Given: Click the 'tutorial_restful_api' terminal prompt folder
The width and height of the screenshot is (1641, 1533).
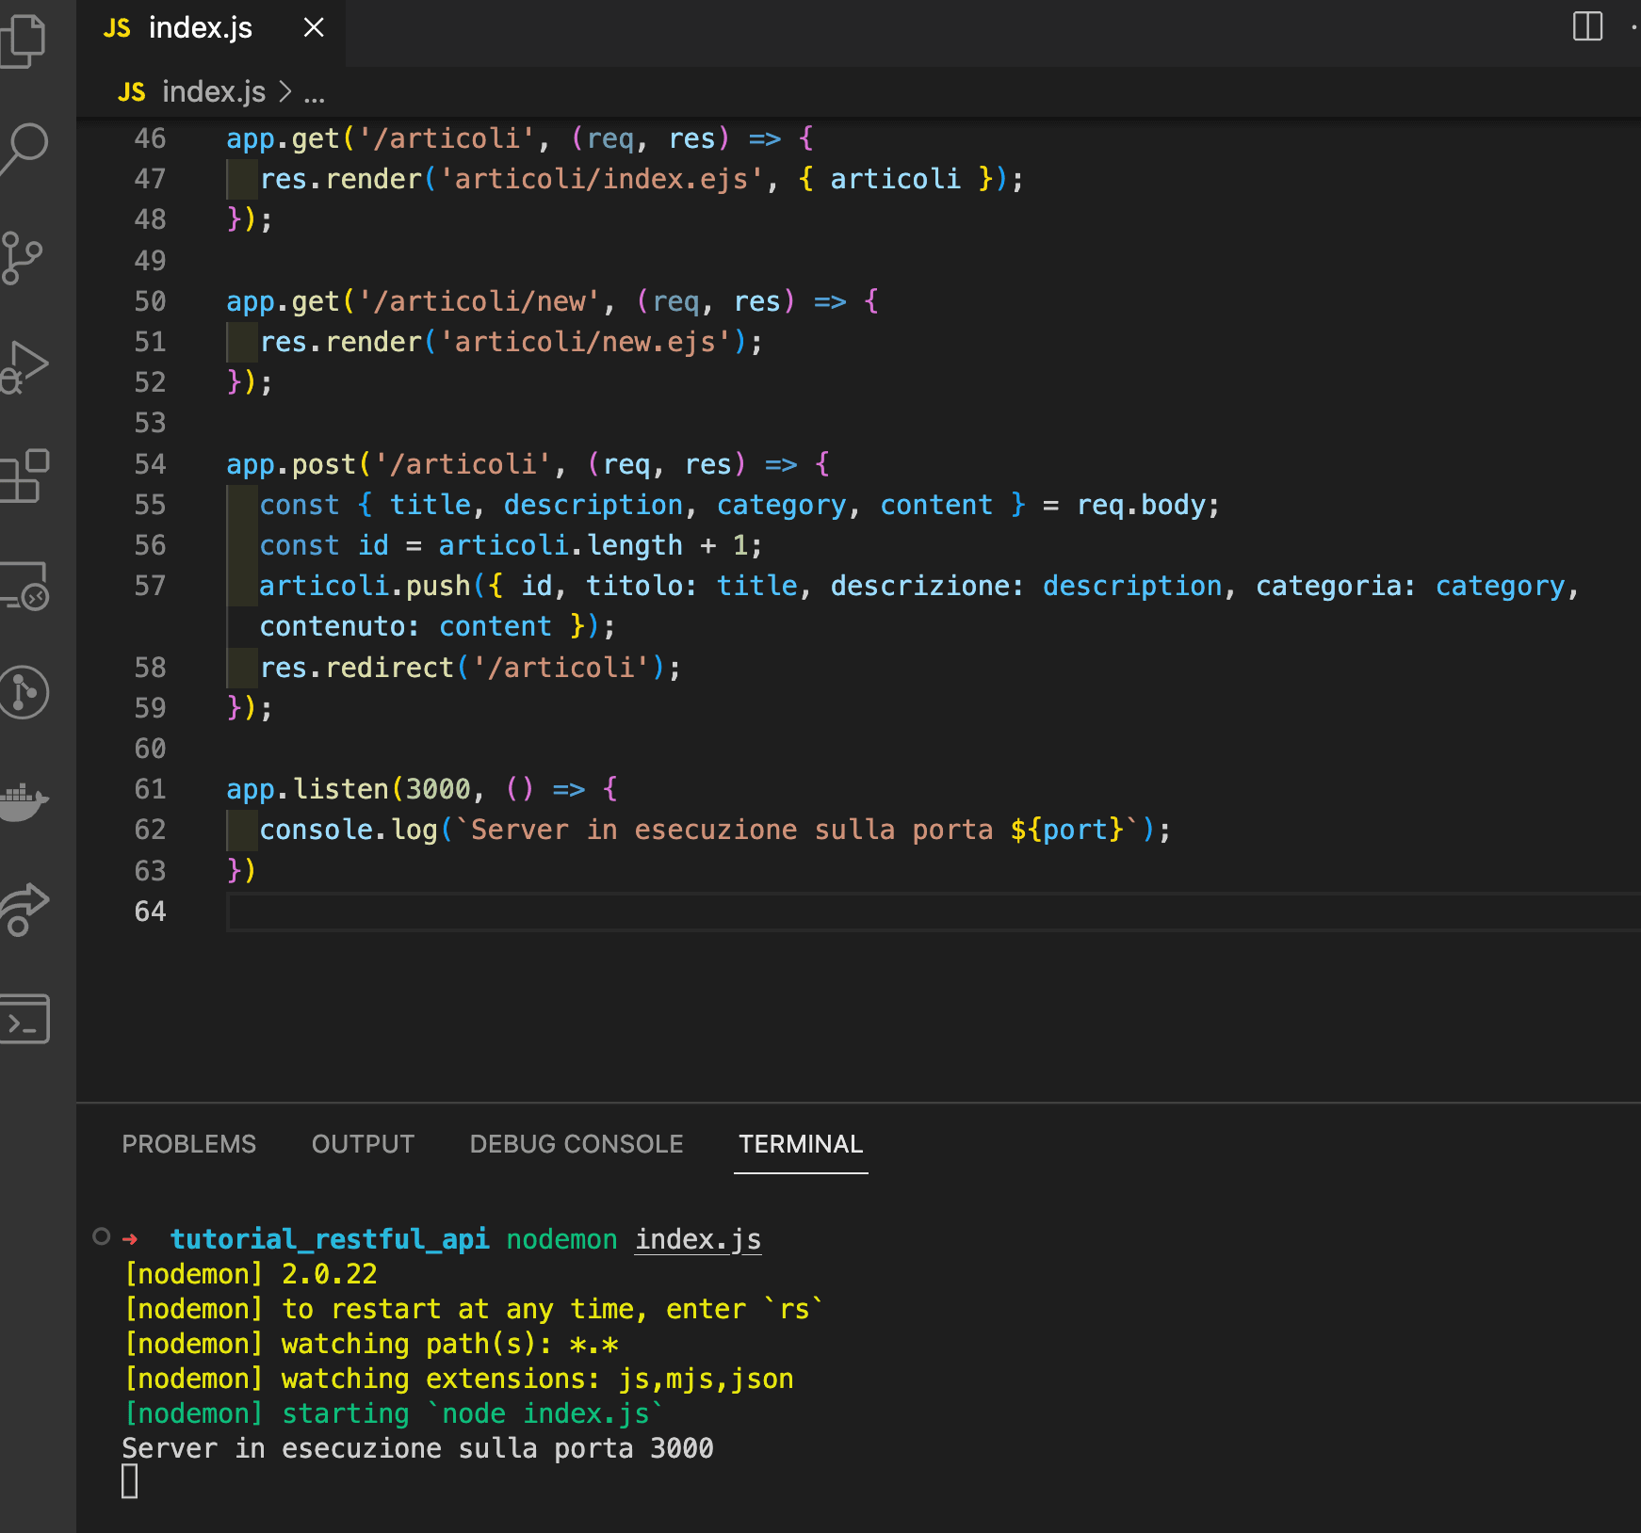Looking at the screenshot, I should coord(330,1240).
